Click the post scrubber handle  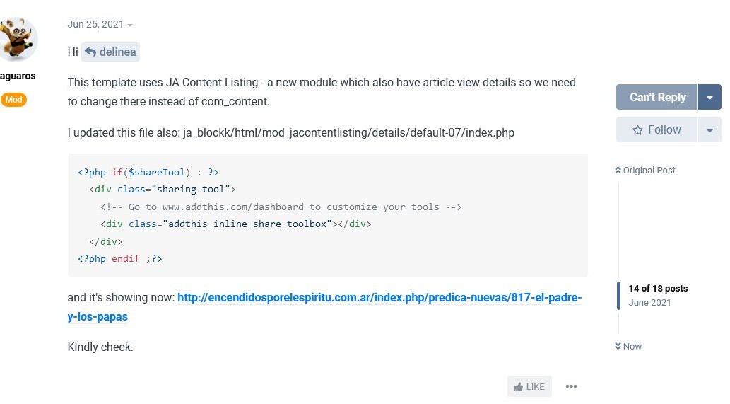619,295
